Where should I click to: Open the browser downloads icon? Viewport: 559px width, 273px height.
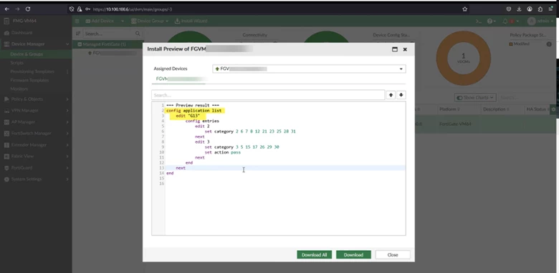(519, 9)
